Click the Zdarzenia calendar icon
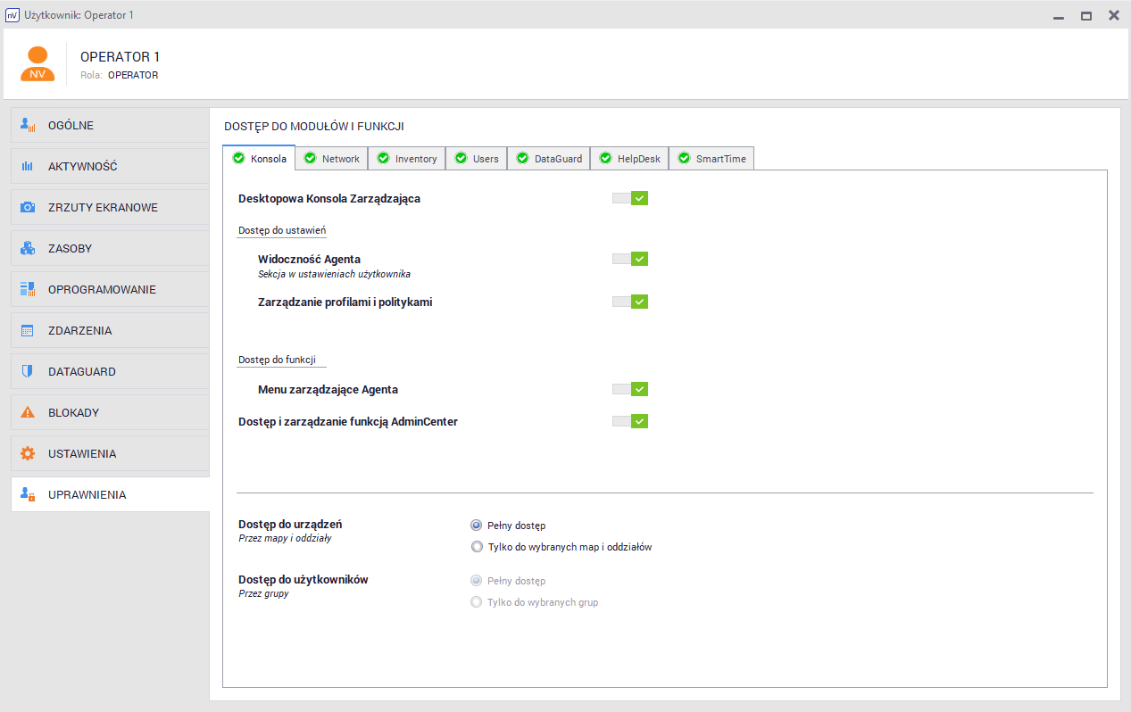Image resolution: width=1131 pixels, height=712 pixels. pos(28,330)
